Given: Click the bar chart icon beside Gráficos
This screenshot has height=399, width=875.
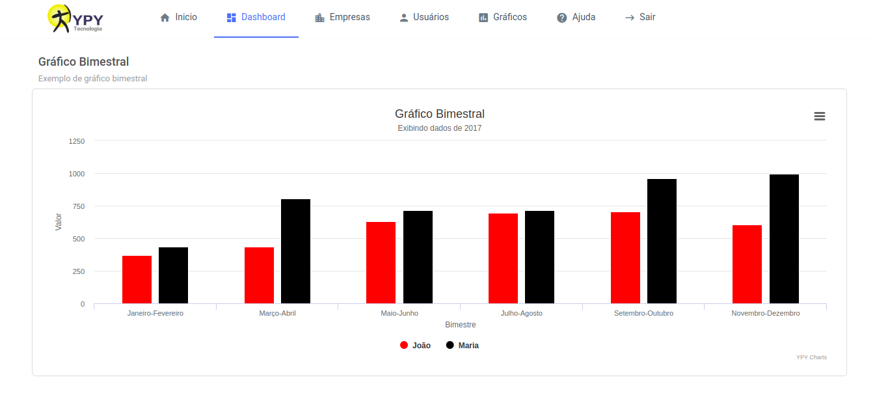Looking at the screenshot, I should point(483,18).
